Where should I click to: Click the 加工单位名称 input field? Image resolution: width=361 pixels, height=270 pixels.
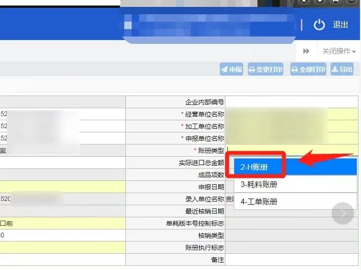[291, 126]
